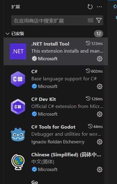Click .NET Install Tool verified publisher badge
Image resolution: width=117 pixels, height=184 pixels.
(x=34, y=59)
